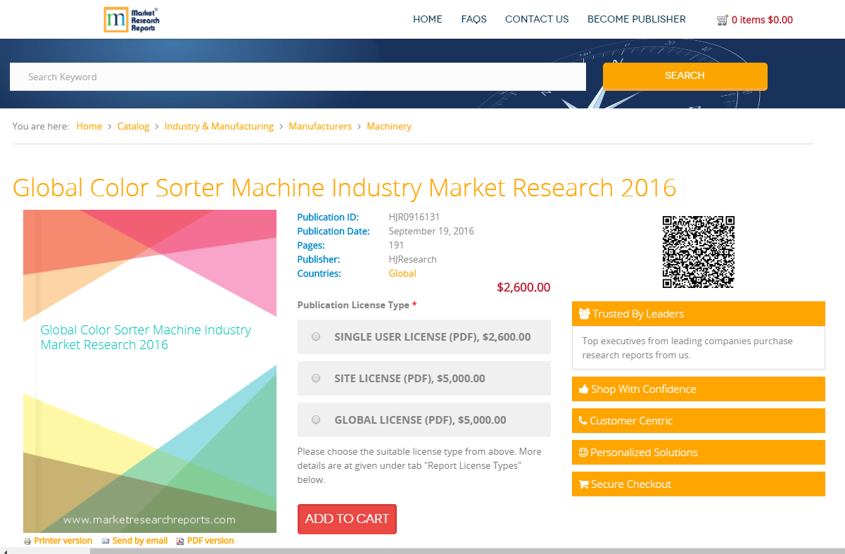This screenshot has width=845, height=554.
Task: Expand the Trusted By Leaders panel header
Action: click(699, 313)
